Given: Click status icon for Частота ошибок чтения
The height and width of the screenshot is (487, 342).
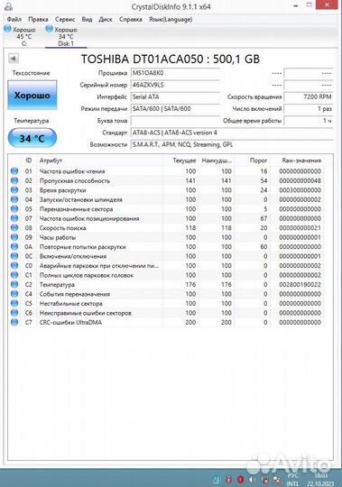Looking at the screenshot, I should click(x=14, y=171).
